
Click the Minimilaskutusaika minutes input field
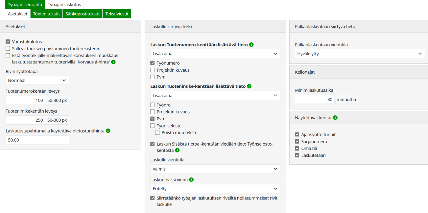[315, 100]
